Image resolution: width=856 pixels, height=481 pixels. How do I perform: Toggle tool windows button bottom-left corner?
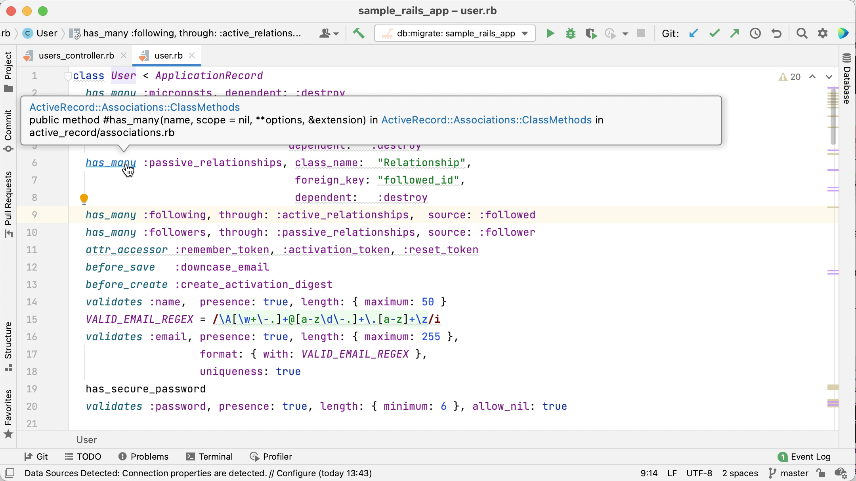[x=10, y=473]
